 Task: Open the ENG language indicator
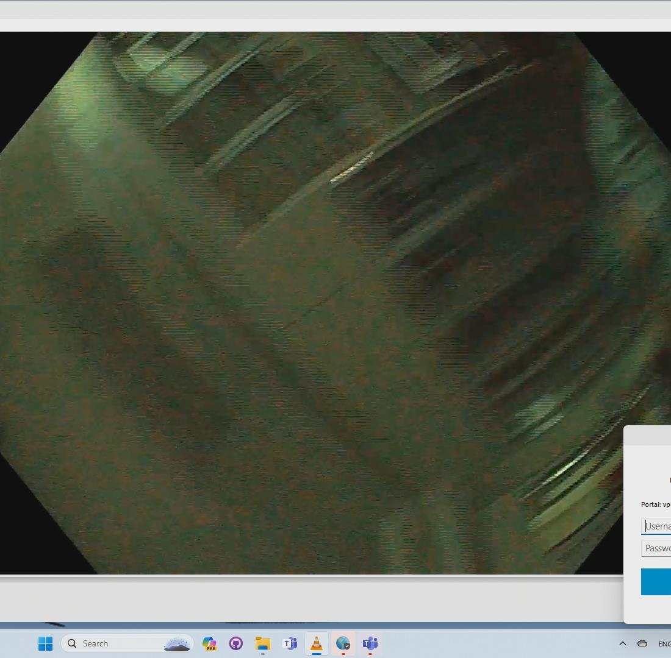(x=664, y=643)
